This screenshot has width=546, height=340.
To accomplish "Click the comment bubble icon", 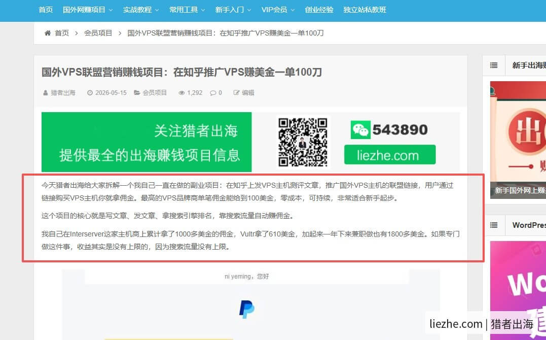I will [213, 93].
